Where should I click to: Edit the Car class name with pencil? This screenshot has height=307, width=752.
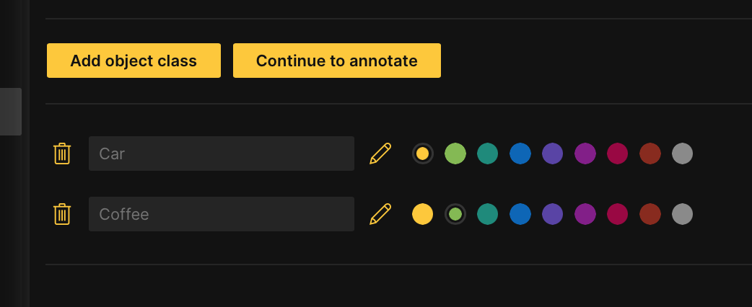380,153
